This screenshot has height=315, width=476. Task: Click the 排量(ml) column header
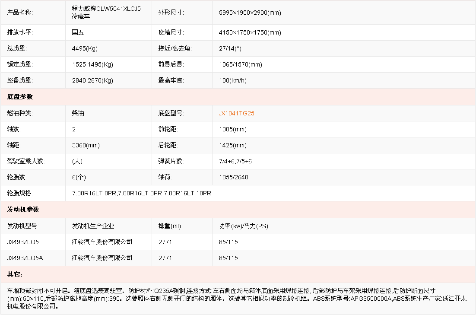(x=169, y=226)
